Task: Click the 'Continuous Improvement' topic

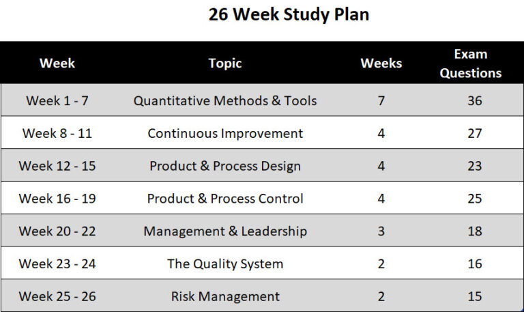Action: click(x=225, y=133)
